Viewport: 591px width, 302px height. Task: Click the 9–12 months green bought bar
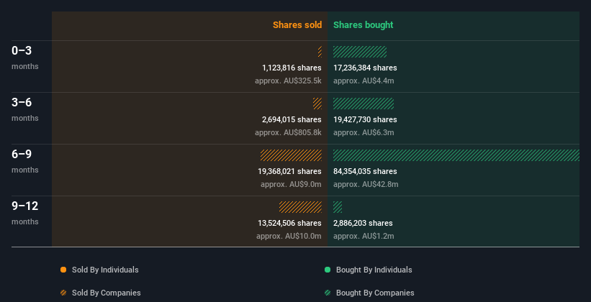[x=338, y=207]
